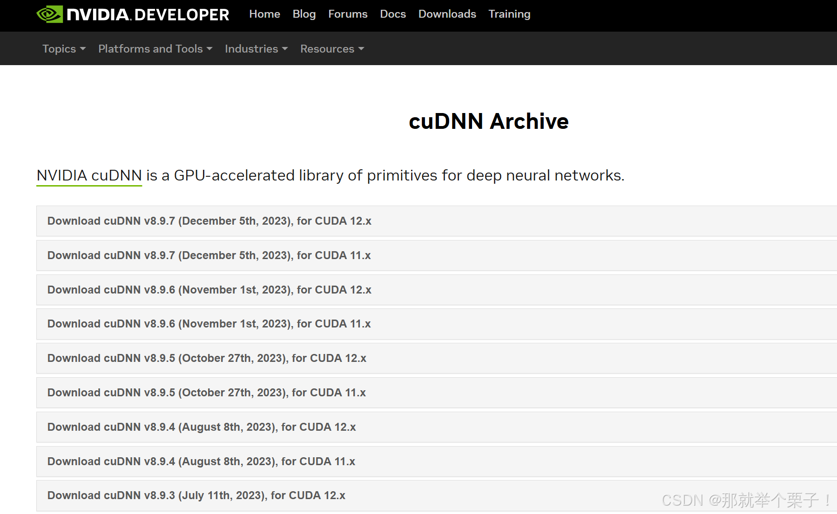Open the Forums navigation link

348,14
